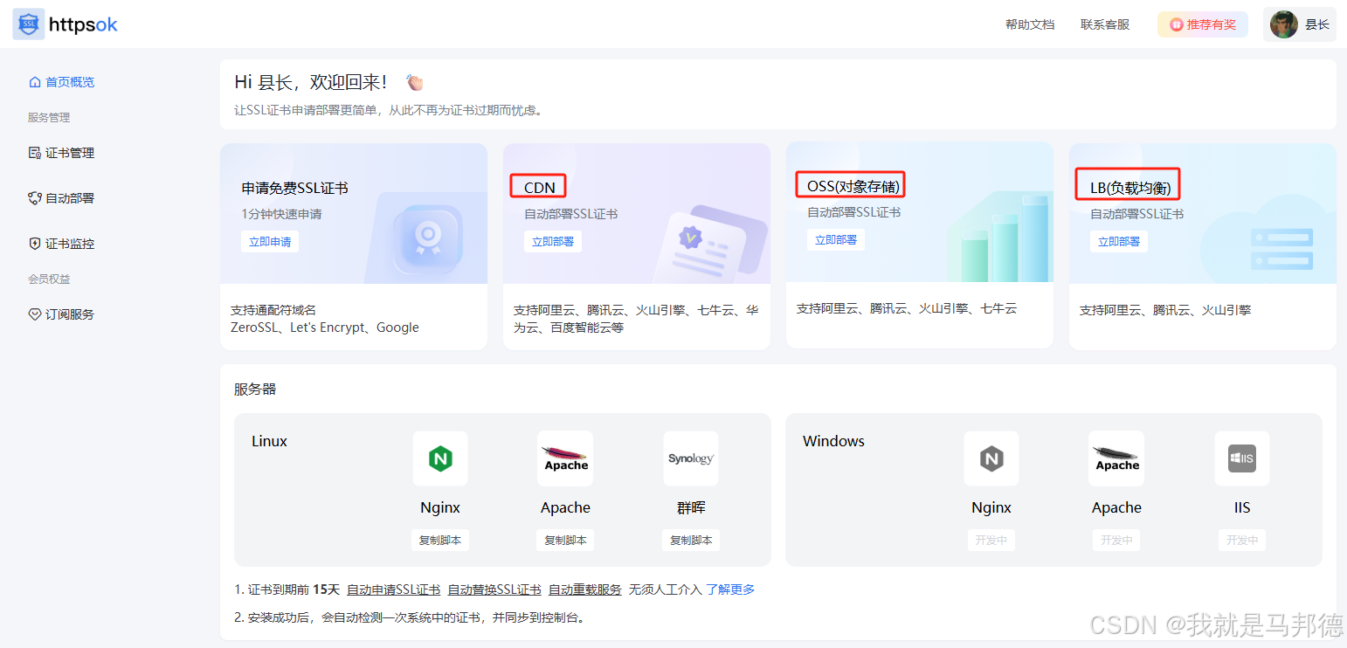Select the Linux Apache server icon

(x=565, y=458)
